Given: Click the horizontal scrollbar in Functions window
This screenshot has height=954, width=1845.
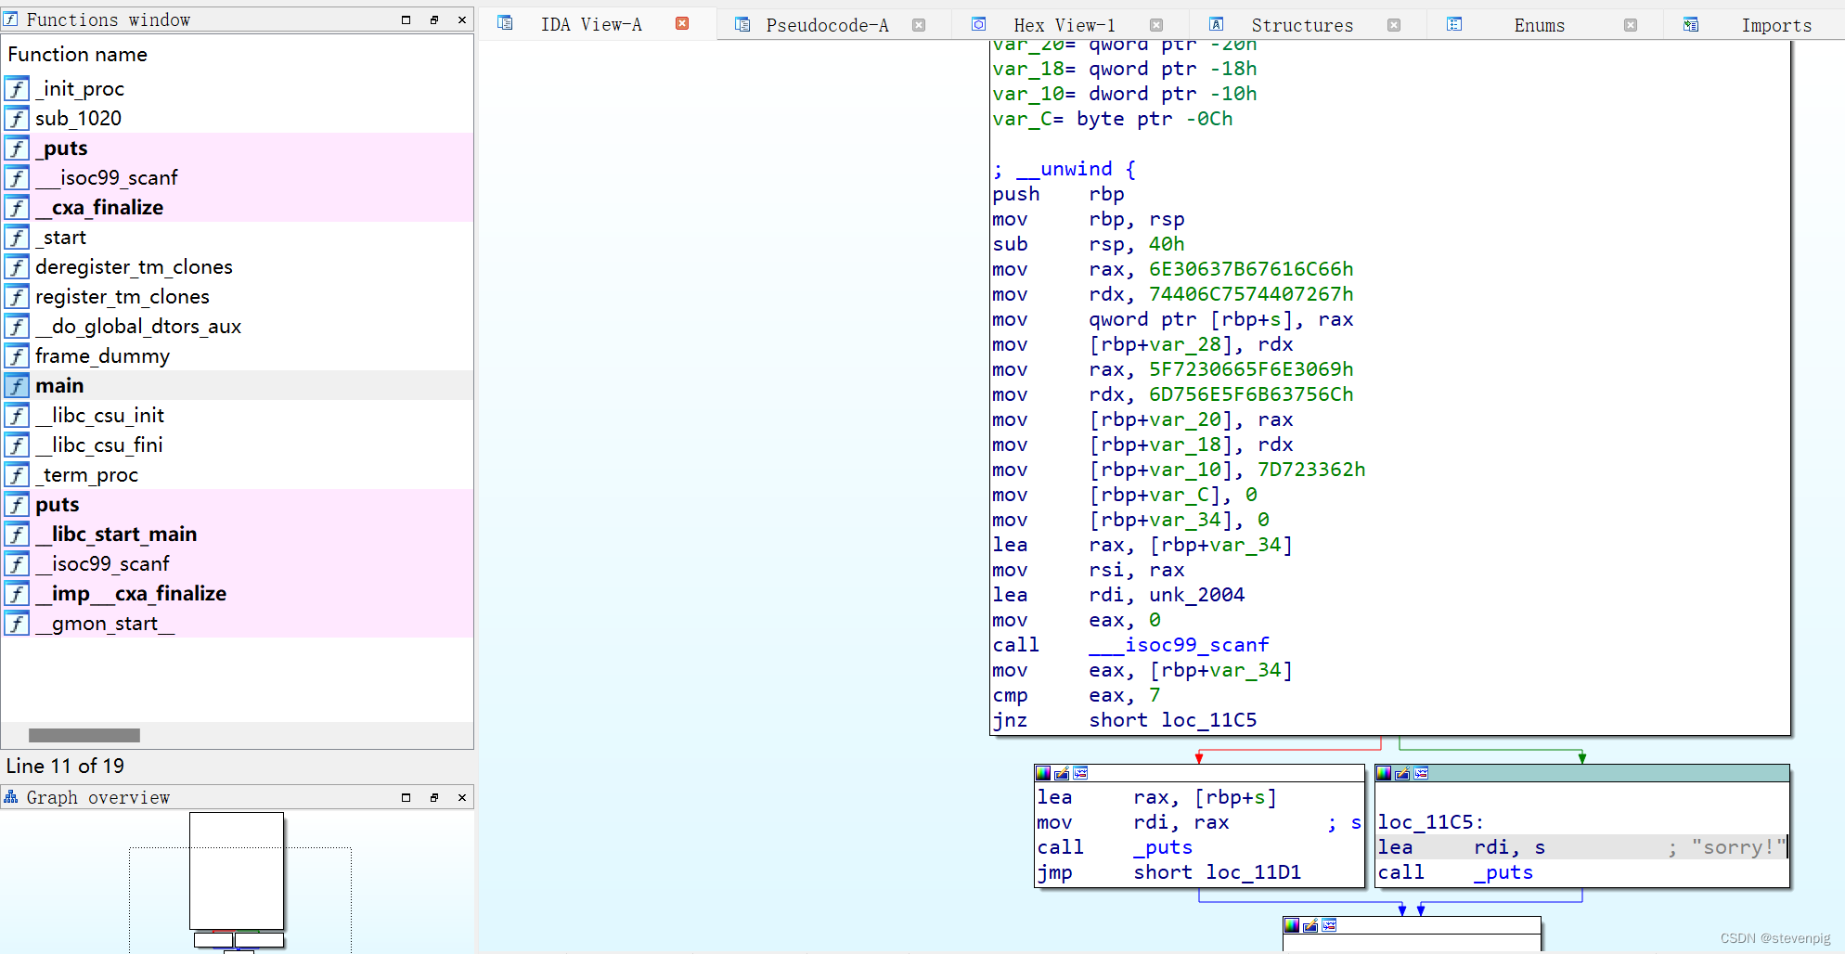Looking at the screenshot, I should pos(84,735).
